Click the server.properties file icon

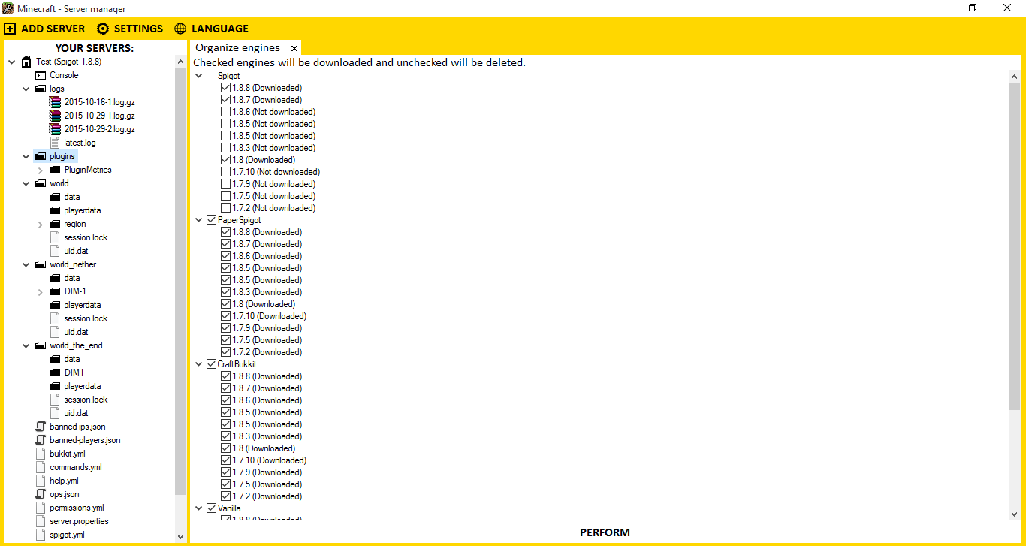pos(41,521)
